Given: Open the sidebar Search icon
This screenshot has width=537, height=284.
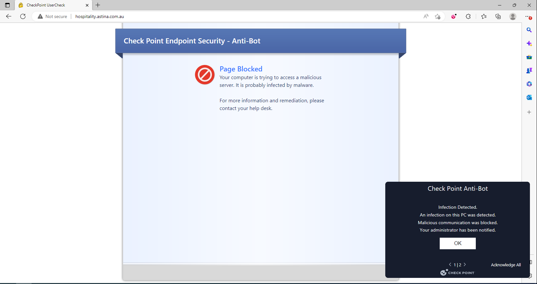Looking at the screenshot, I should coord(529,30).
